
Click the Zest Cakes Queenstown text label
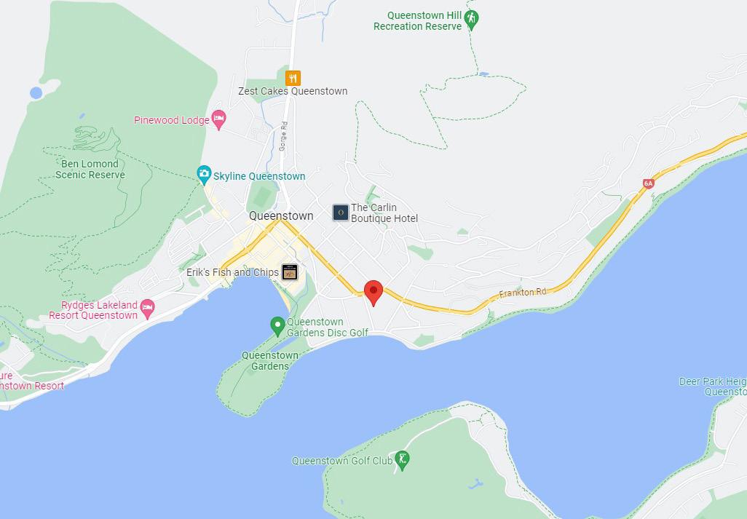pyautogui.click(x=293, y=91)
